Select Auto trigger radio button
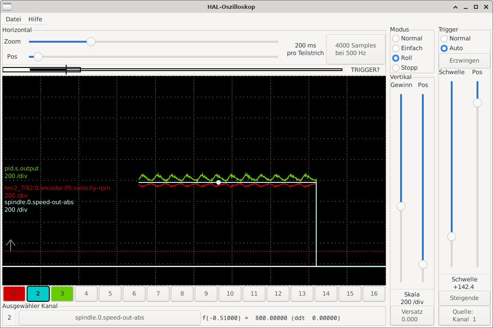493x328 pixels. tap(452, 48)
